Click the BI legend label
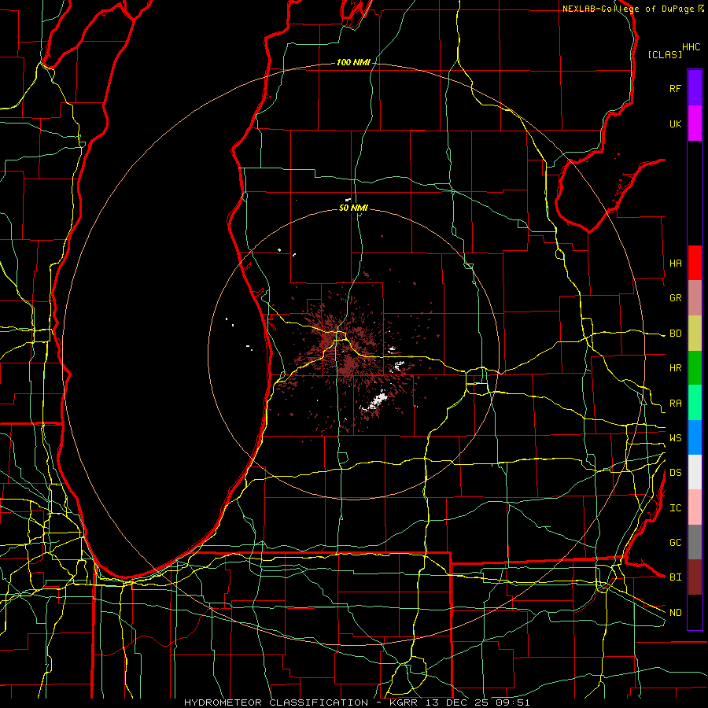The height and width of the screenshot is (708, 708). [x=675, y=577]
